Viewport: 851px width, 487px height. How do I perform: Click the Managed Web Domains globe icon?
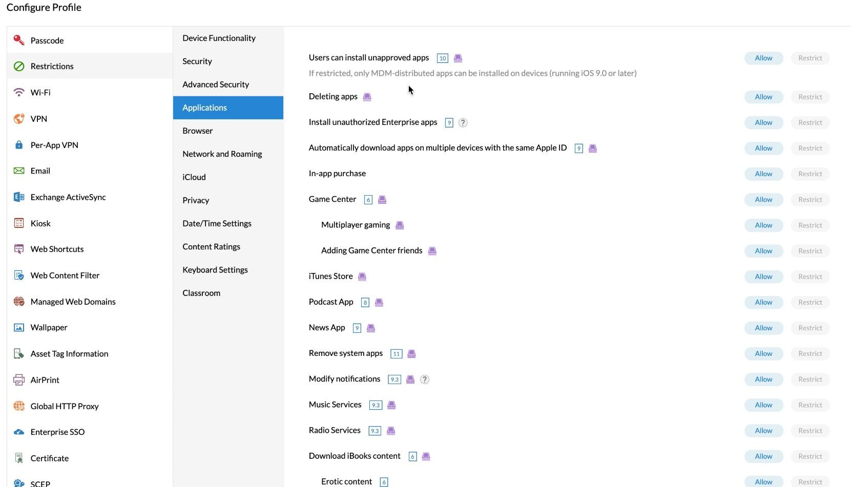[19, 301]
